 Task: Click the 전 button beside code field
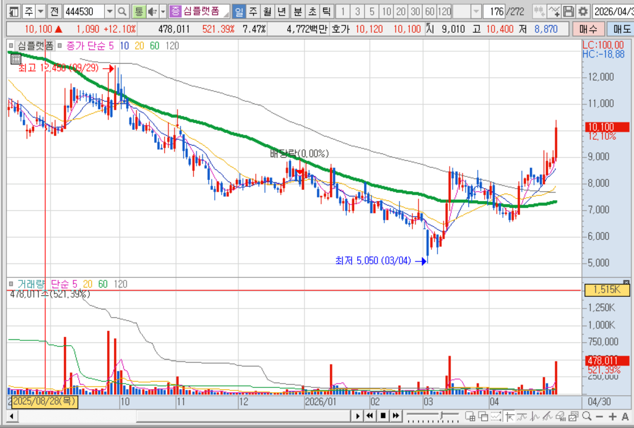point(54,11)
